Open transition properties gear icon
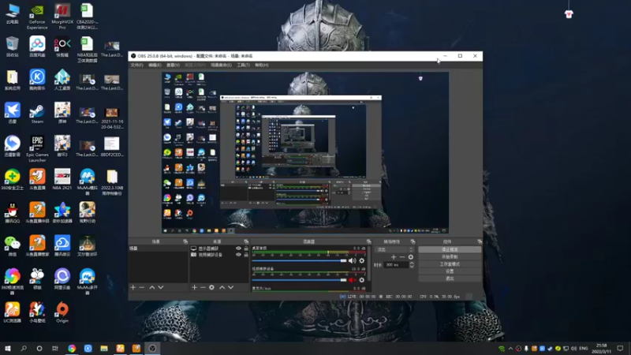This screenshot has height=355, width=631. click(x=410, y=257)
